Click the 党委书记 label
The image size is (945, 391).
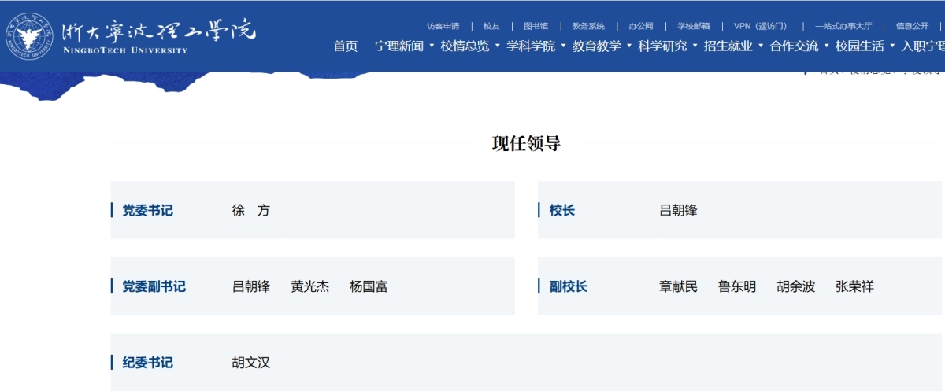(147, 210)
